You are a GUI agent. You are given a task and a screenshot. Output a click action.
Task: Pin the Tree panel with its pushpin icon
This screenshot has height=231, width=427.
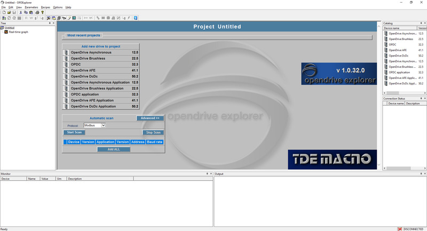point(50,23)
